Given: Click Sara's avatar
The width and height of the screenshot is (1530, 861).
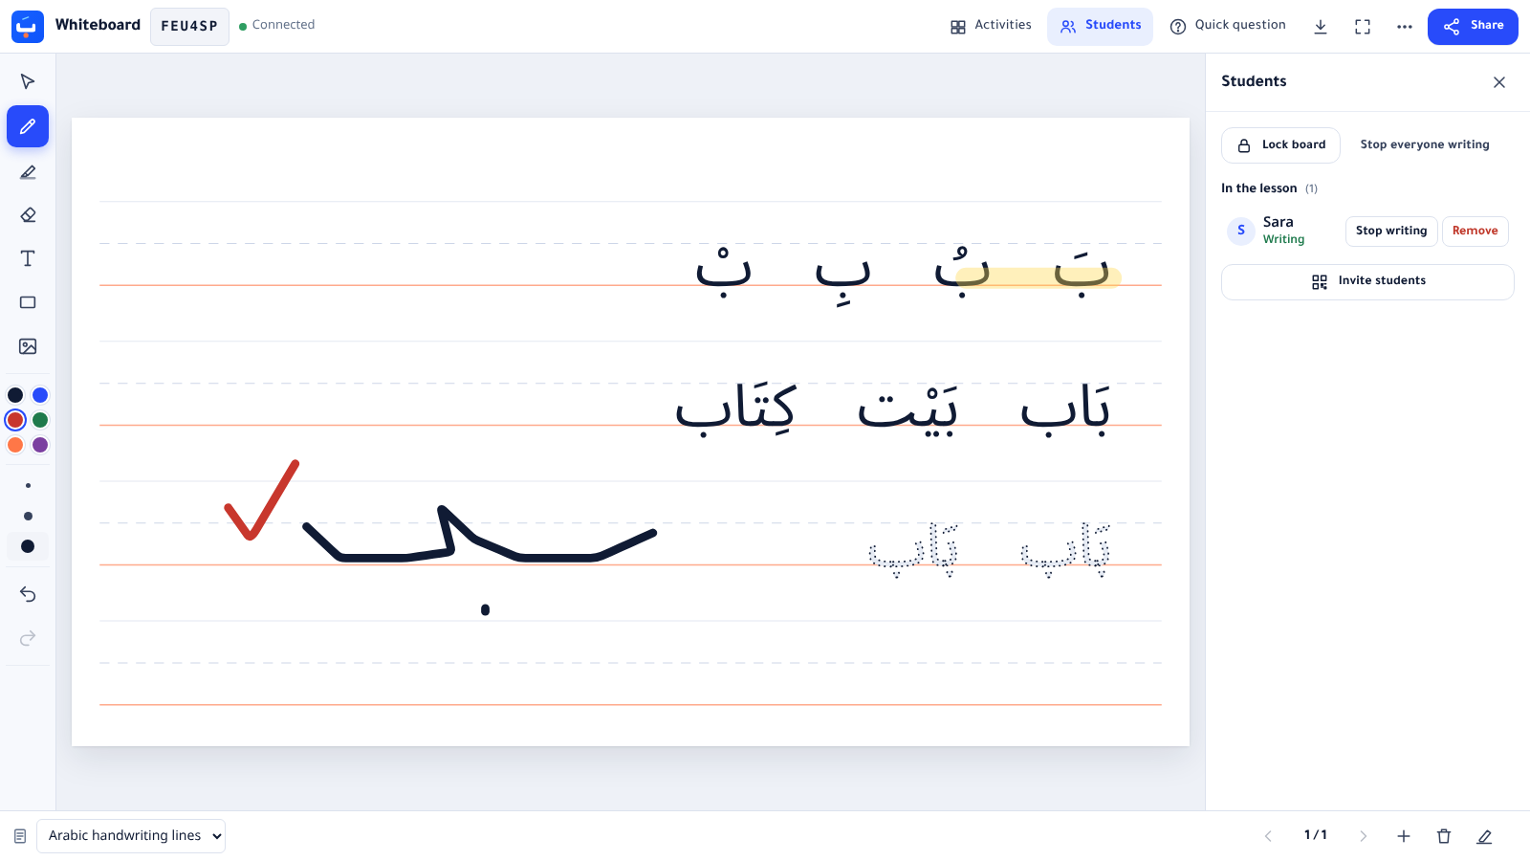Looking at the screenshot, I should click(1241, 231).
